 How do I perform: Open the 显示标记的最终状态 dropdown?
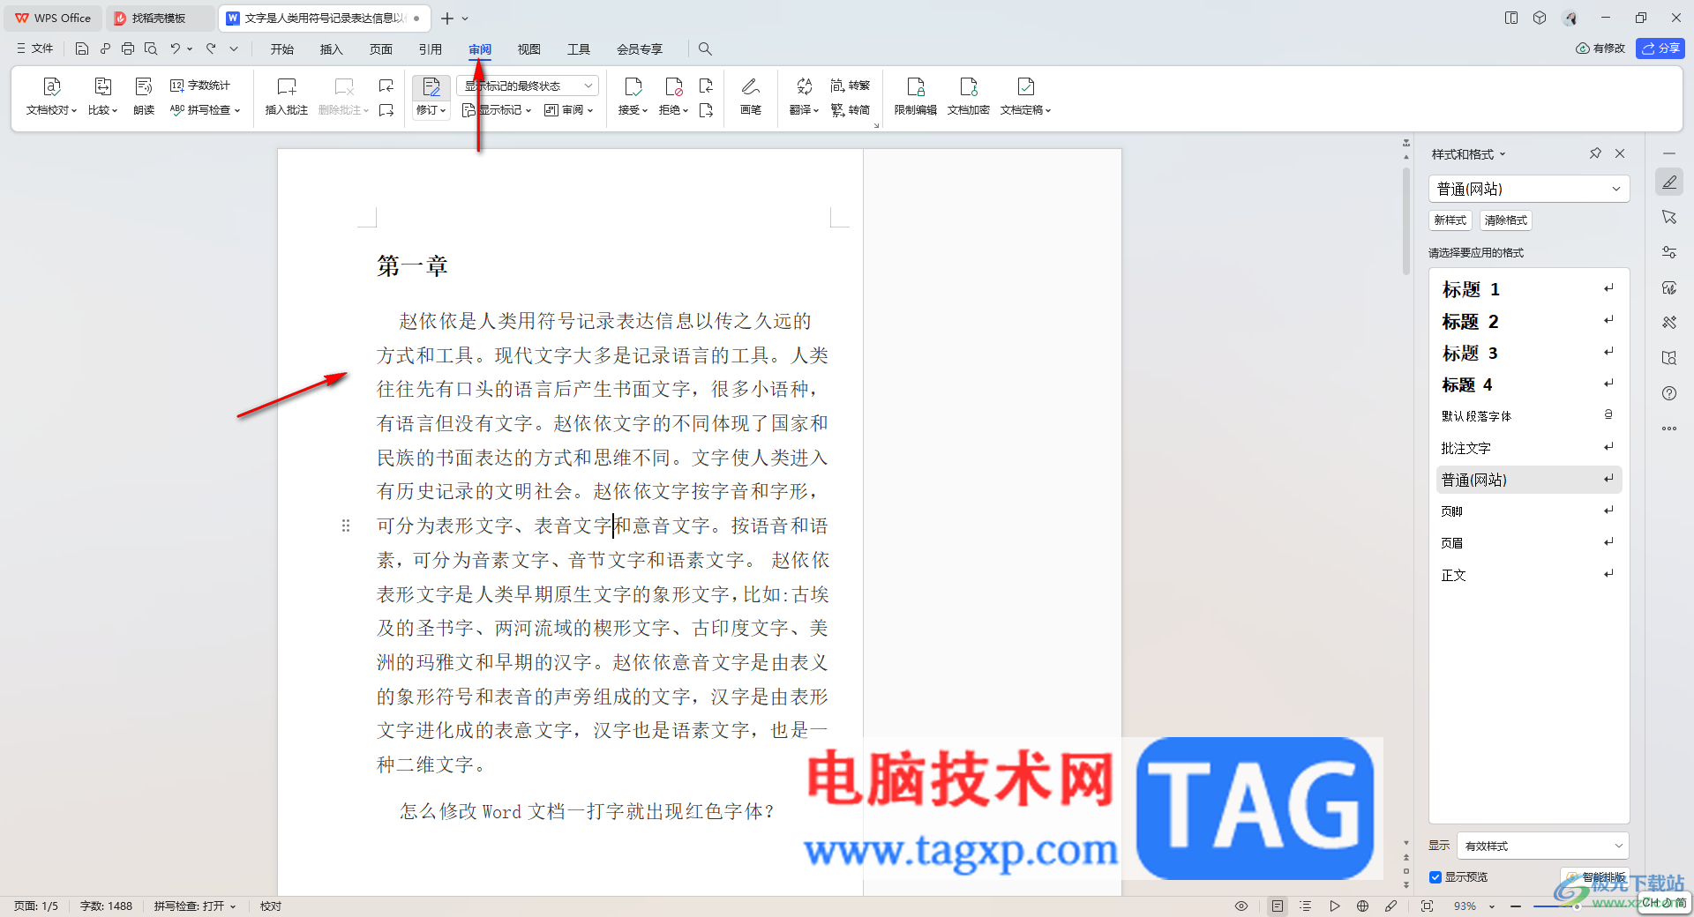(528, 86)
